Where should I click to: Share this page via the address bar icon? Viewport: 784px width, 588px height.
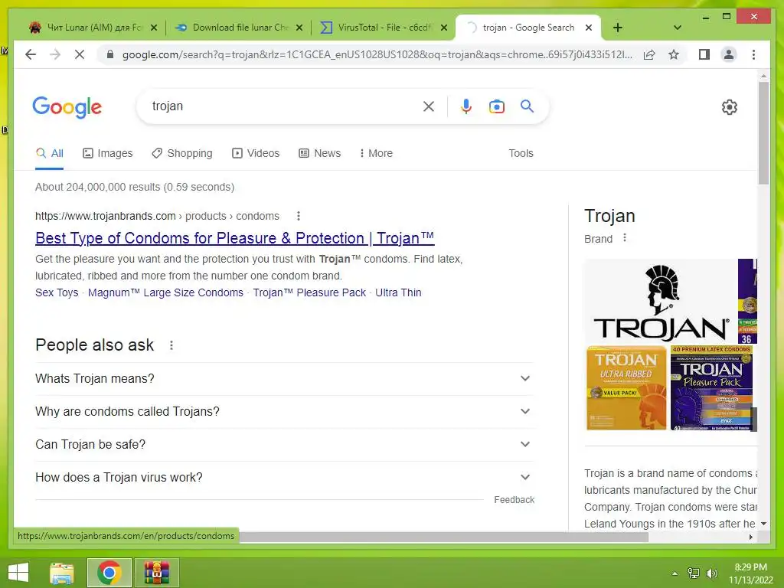(x=649, y=54)
